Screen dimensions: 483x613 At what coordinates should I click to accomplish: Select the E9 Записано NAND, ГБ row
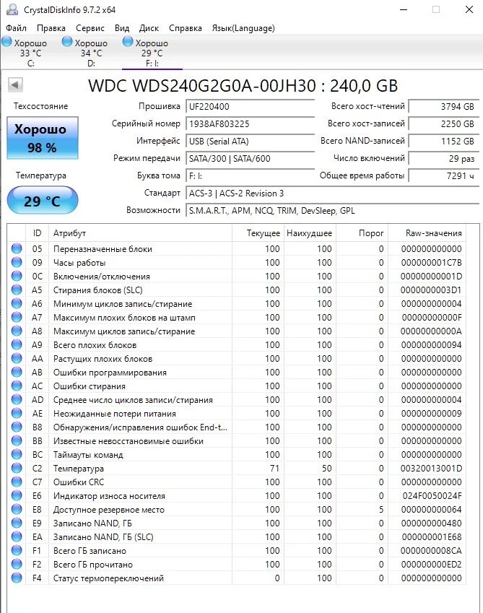[237, 523]
